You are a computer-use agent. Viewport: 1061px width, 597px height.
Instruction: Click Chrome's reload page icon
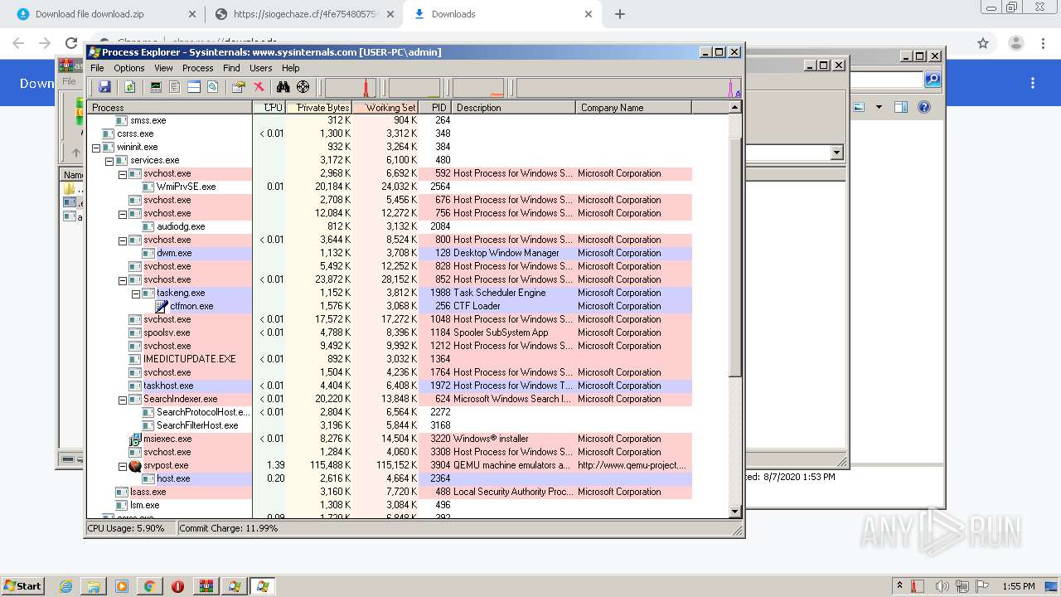tap(71, 43)
